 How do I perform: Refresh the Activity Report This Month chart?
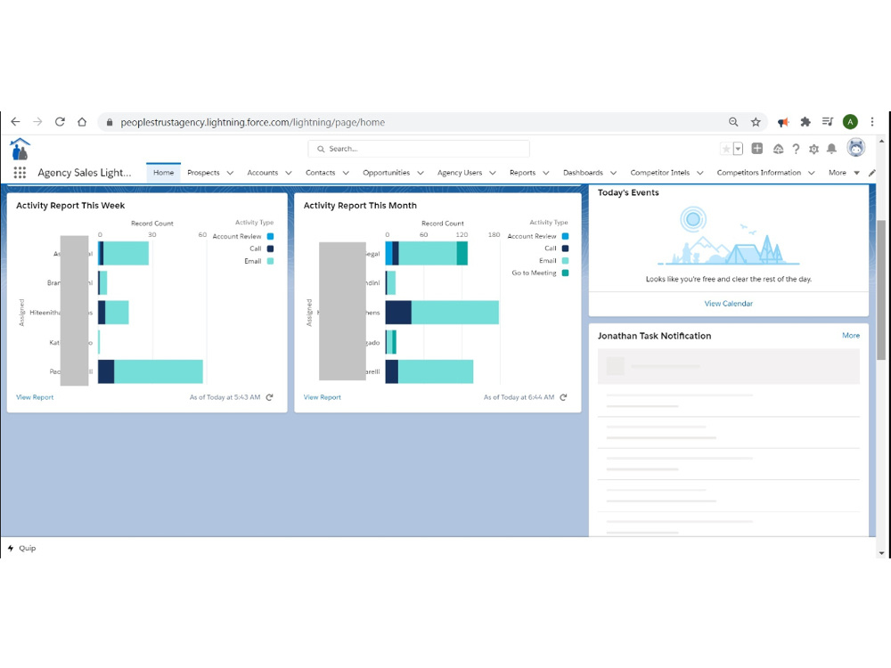tap(563, 397)
